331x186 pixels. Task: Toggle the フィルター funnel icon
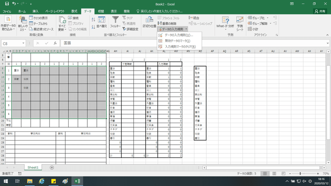[x=115, y=20]
